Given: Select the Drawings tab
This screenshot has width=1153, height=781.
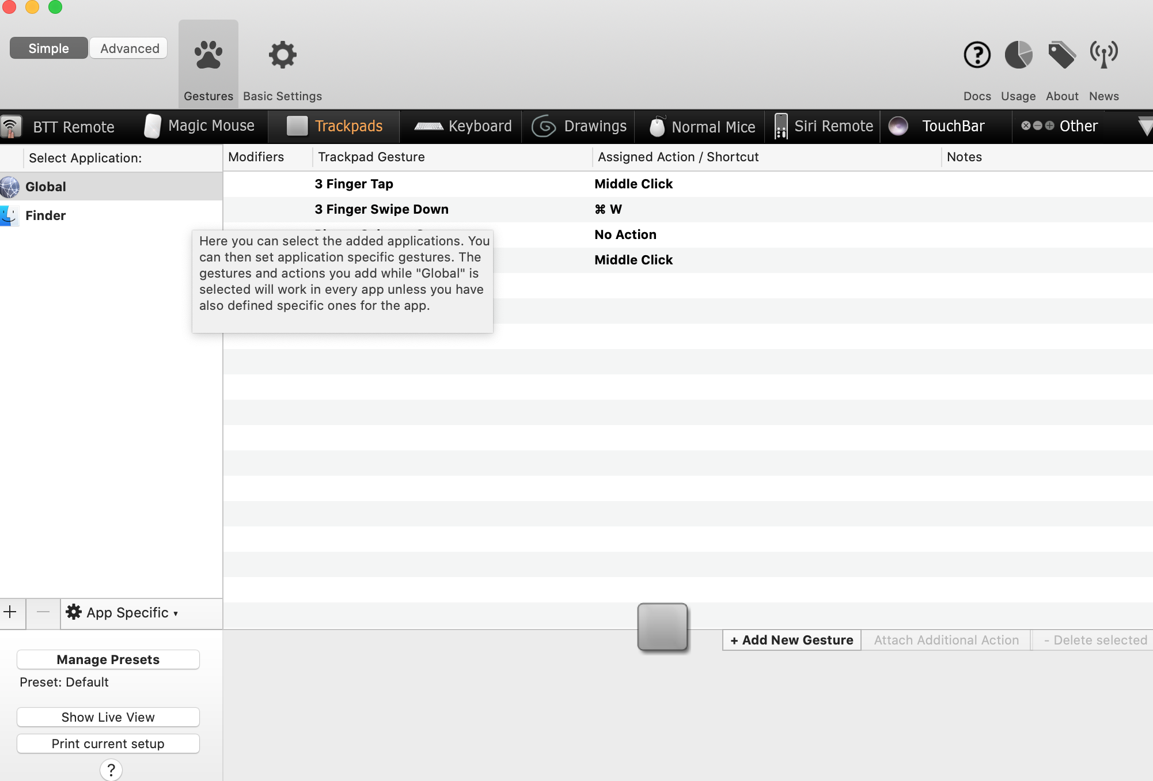Looking at the screenshot, I should [579, 126].
